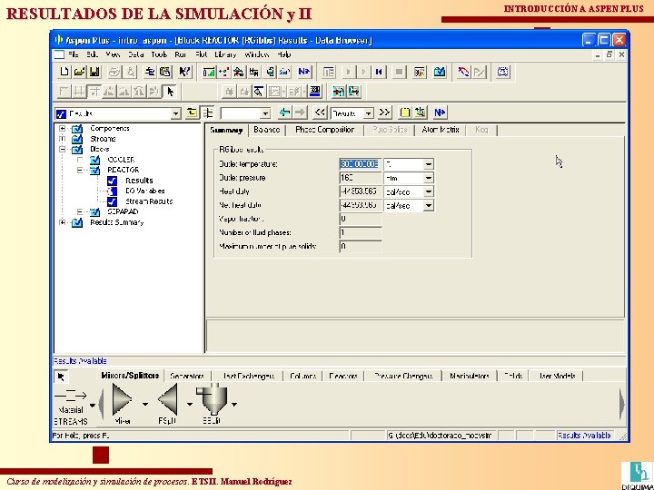Select Results under REACTOR in tree
654x490 pixels.
click(139, 181)
